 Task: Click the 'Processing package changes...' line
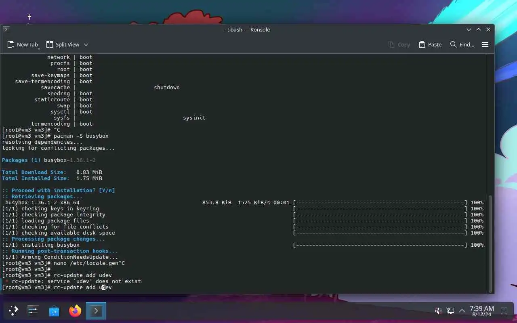(54, 239)
